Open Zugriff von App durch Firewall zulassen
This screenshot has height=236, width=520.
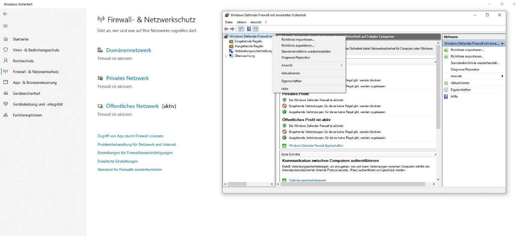point(130,136)
